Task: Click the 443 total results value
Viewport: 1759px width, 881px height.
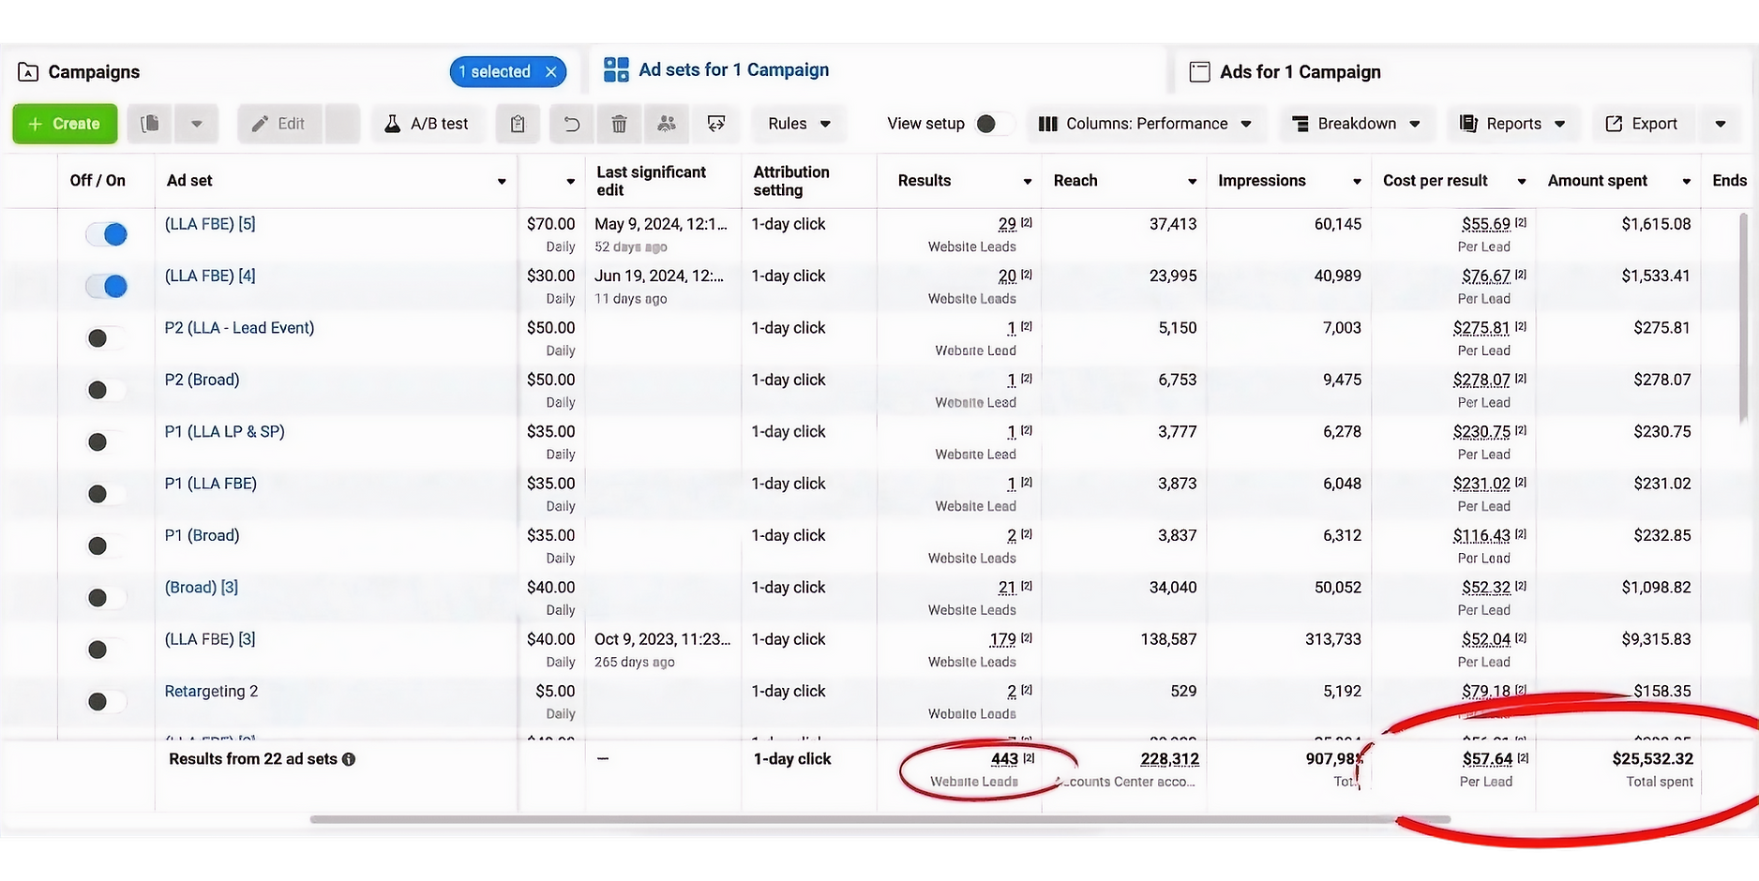Action: click(x=1004, y=759)
